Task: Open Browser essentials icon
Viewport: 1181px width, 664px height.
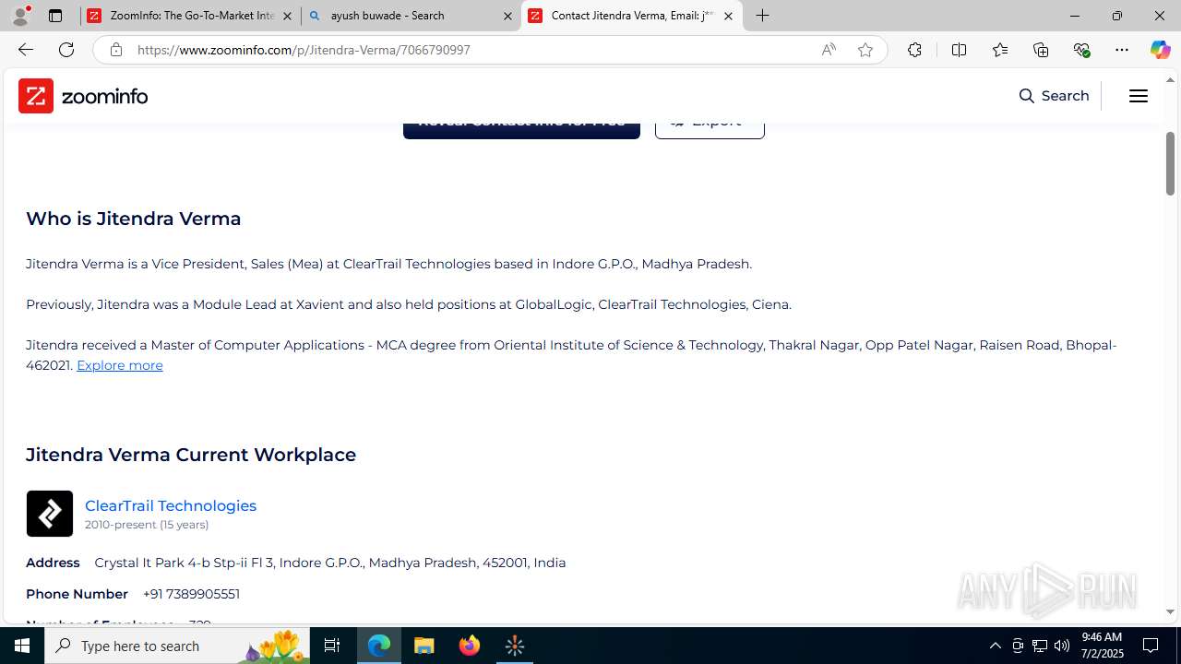Action: click(x=1081, y=50)
